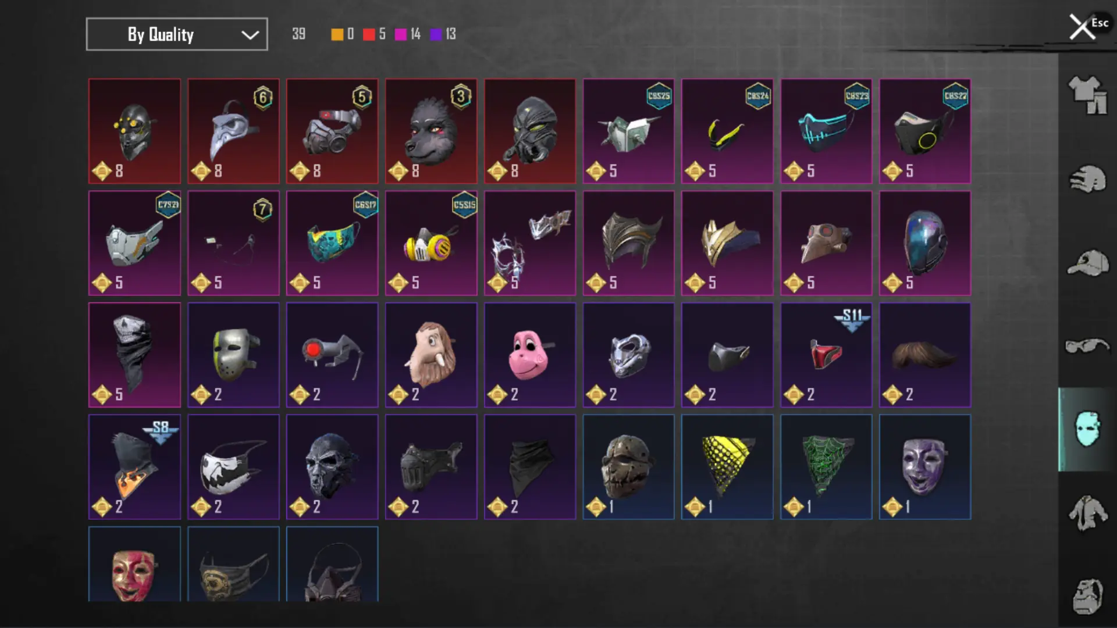Open the By Quality sort dropdown
This screenshot has height=628, width=1117.
pos(177,34)
